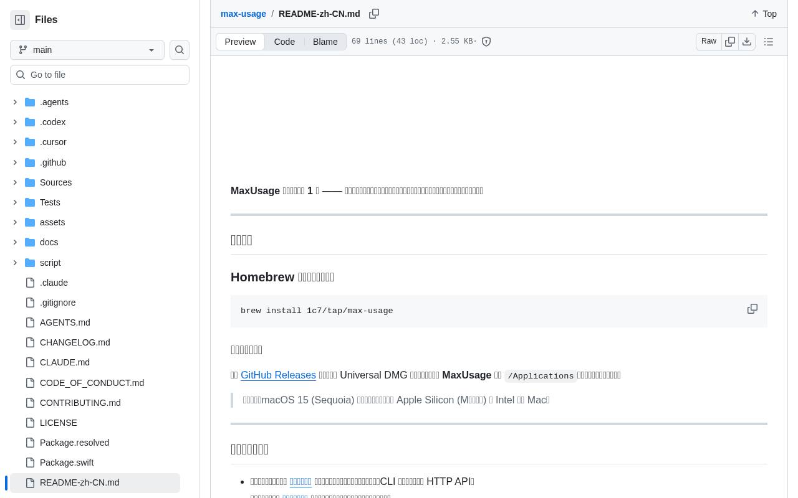This screenshot has width=798, height=498.
Task: Open the max-usage breadcrumb link
Action: [x=243, y=14]
